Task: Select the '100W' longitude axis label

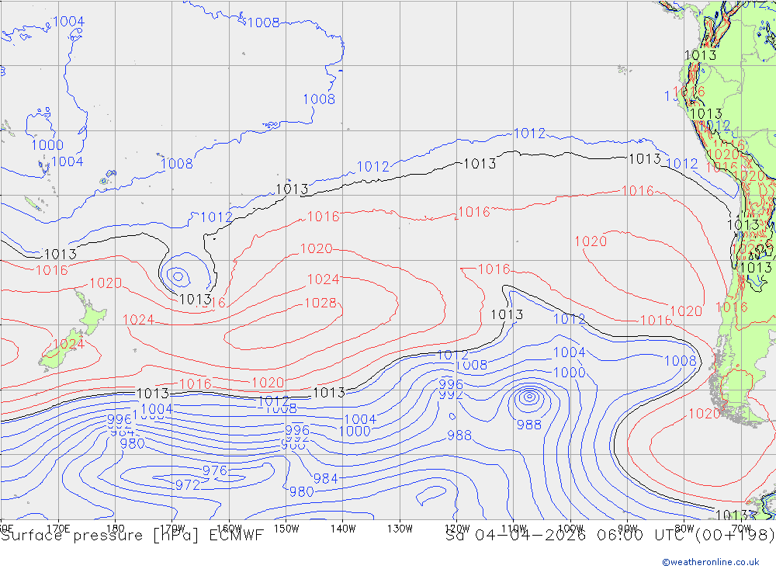Action: [x=570, y=529]
